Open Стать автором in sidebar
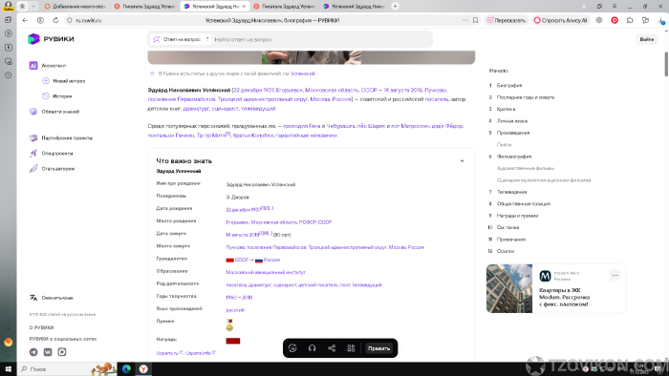Screen dimensions: 669x376 pyautogui.click(x=52, y=169)
